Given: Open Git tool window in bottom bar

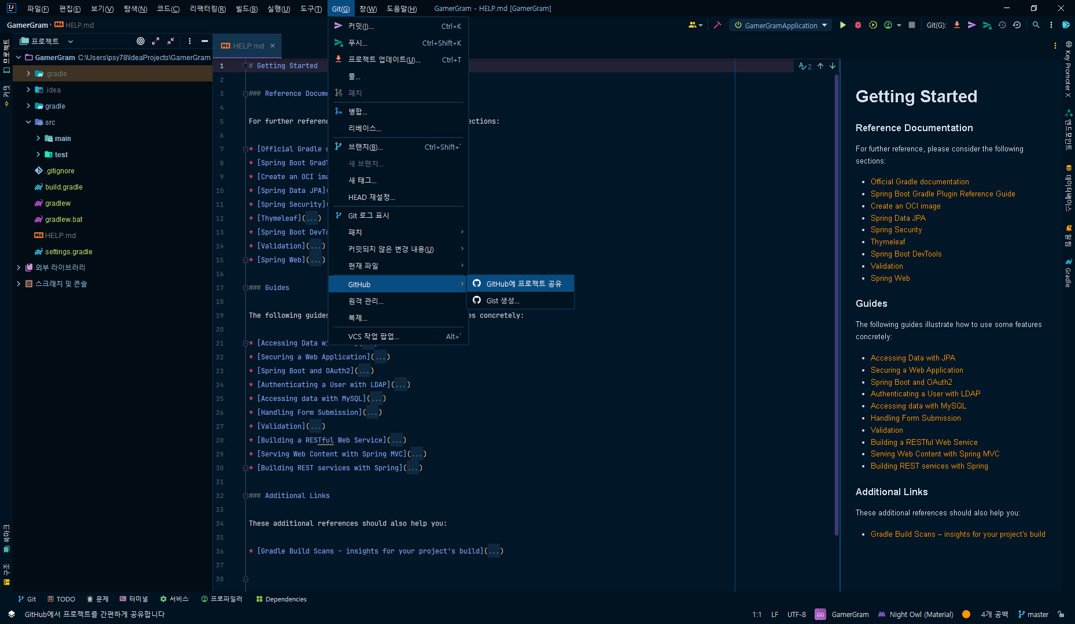Looking at the screenshot, I should click(27, 599).
